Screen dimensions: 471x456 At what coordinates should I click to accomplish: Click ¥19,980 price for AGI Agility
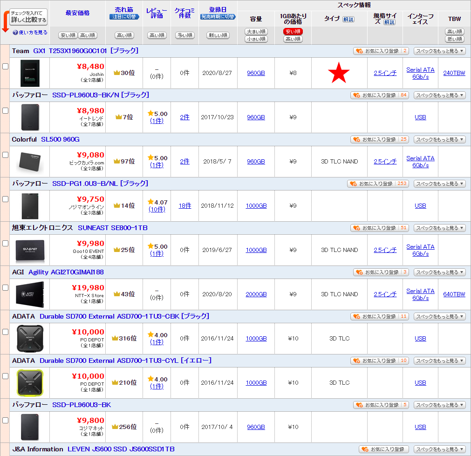pos(88,288)
